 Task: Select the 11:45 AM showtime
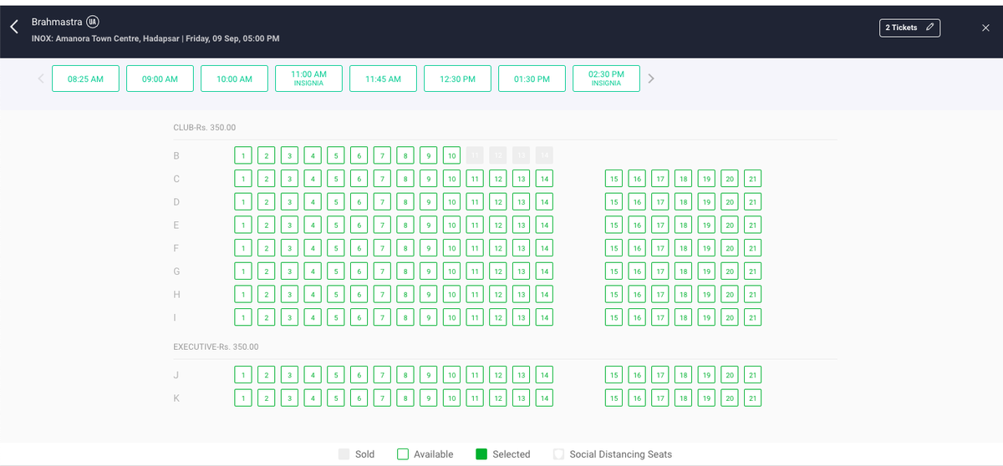pyautogui.click(x=383, y=79)
